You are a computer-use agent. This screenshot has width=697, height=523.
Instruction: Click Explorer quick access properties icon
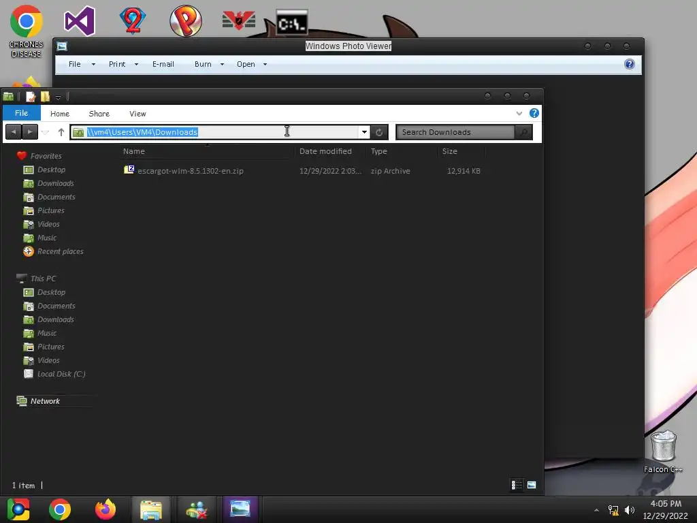tap(30, 97)
